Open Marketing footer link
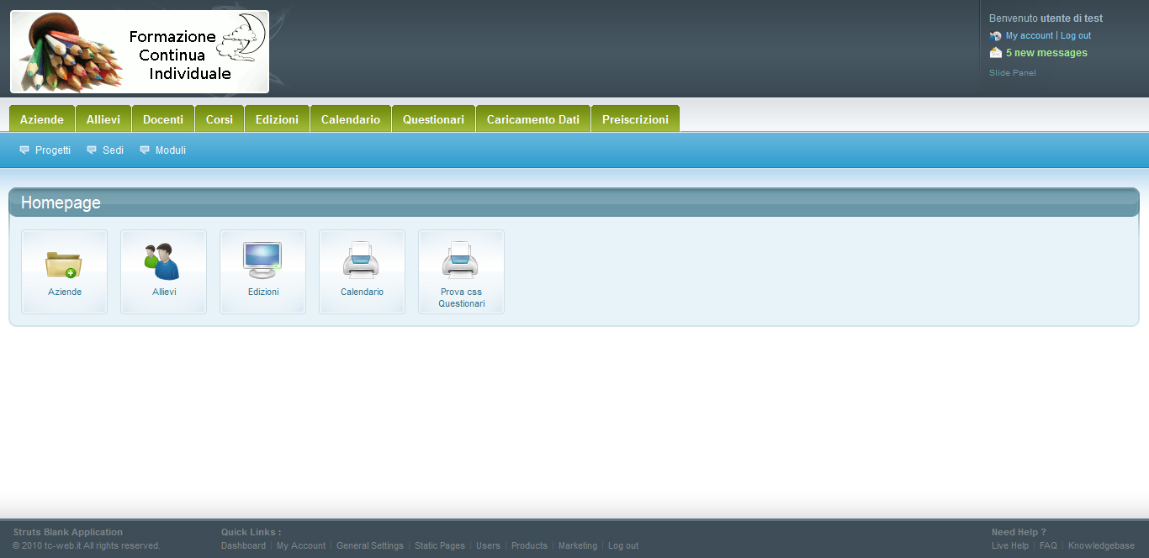Image resolution: width=1149 pixels, height=558 pixels. pos(578,546)
